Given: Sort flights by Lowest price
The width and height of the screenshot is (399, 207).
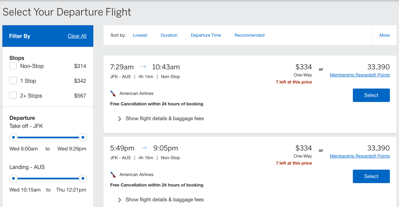Looking at the screenshot, I should point(140,35).
